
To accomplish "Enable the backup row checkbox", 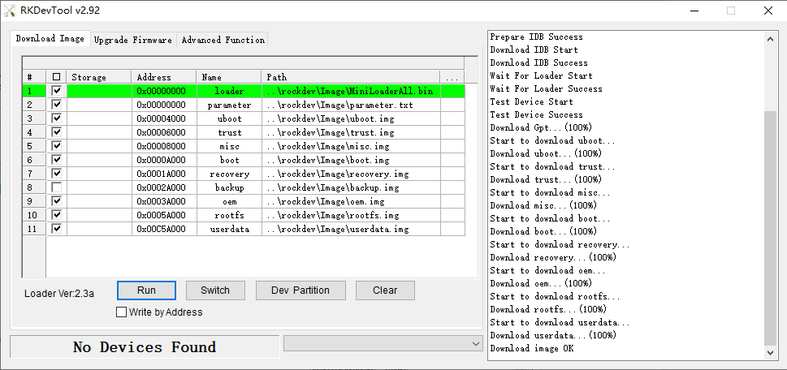I will (x=56, y=187).
